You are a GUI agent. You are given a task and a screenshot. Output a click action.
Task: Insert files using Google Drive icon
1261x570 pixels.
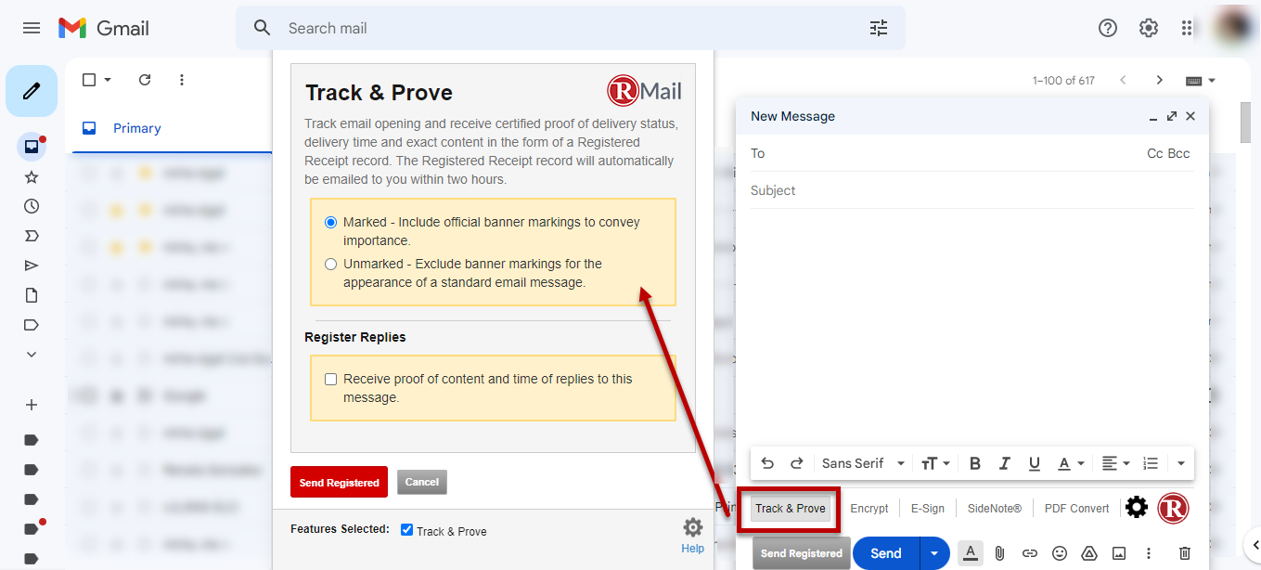click(x=1089, y=552)
